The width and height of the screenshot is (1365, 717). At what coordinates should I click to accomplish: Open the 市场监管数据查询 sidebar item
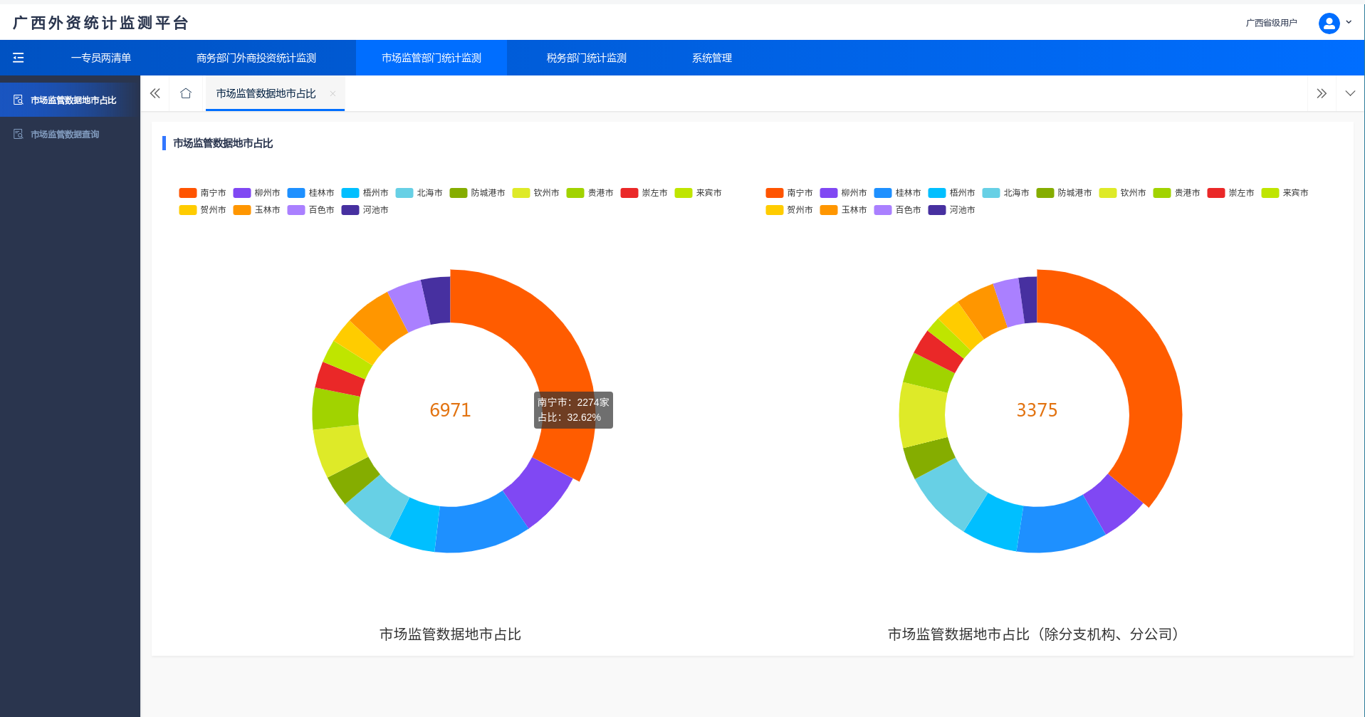[x=64, y=134]
